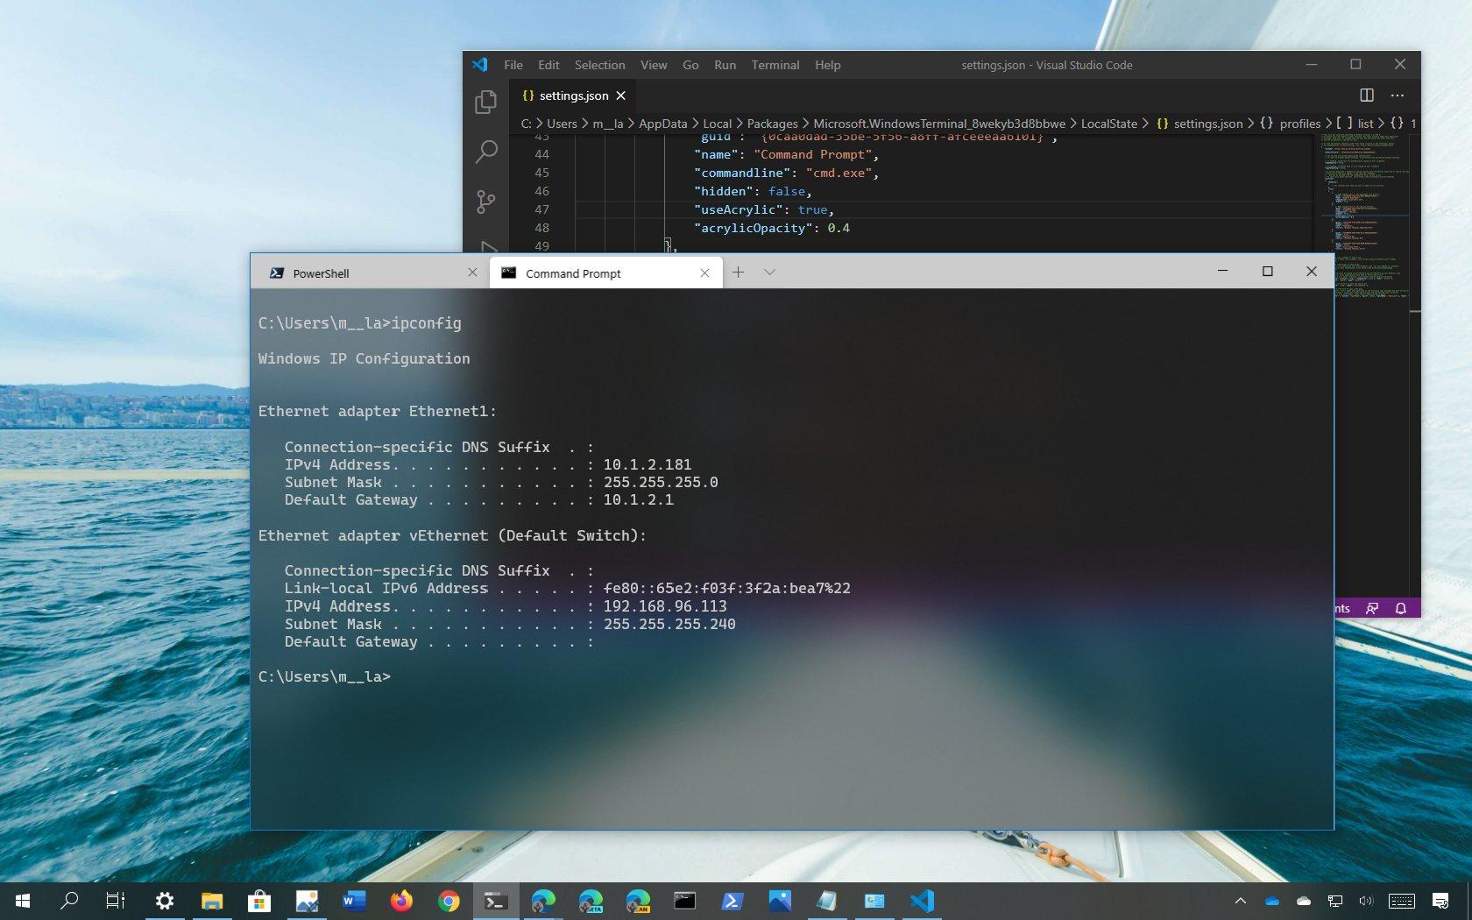Open the Terminal menu in VS Code
Image resolution: width=1472 pixels, height=920 pixels.
pos(775,65)
